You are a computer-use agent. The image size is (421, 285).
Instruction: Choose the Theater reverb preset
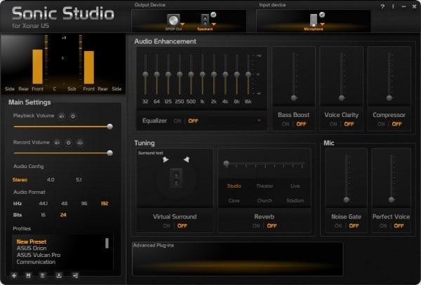[265, 186]
